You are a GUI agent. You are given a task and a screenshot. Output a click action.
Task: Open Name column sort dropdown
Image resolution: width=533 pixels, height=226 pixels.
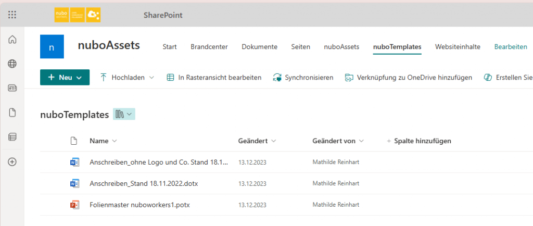tap(114, 141)
